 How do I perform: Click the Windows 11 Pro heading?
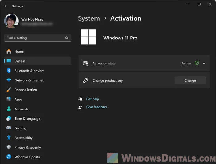(x=120, y=38)
